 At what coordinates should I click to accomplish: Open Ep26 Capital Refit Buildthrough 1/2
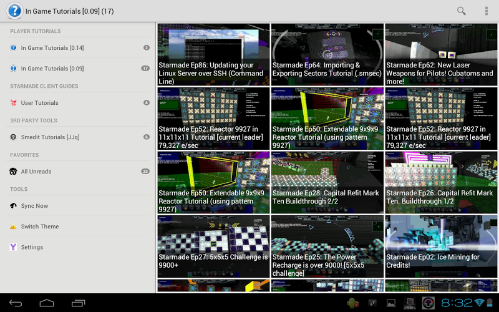[x=441, y=182]
